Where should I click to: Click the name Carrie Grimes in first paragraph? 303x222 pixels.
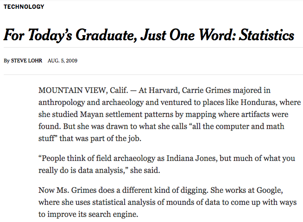[x=206, y=90]
